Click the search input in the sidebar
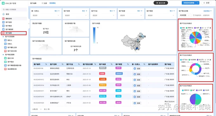 pos(14,10)
